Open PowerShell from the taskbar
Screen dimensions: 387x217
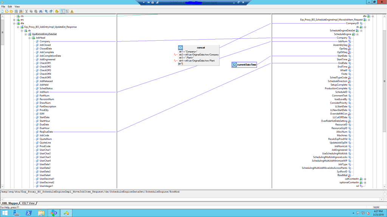pyautogui.click(x=29, y=213)
